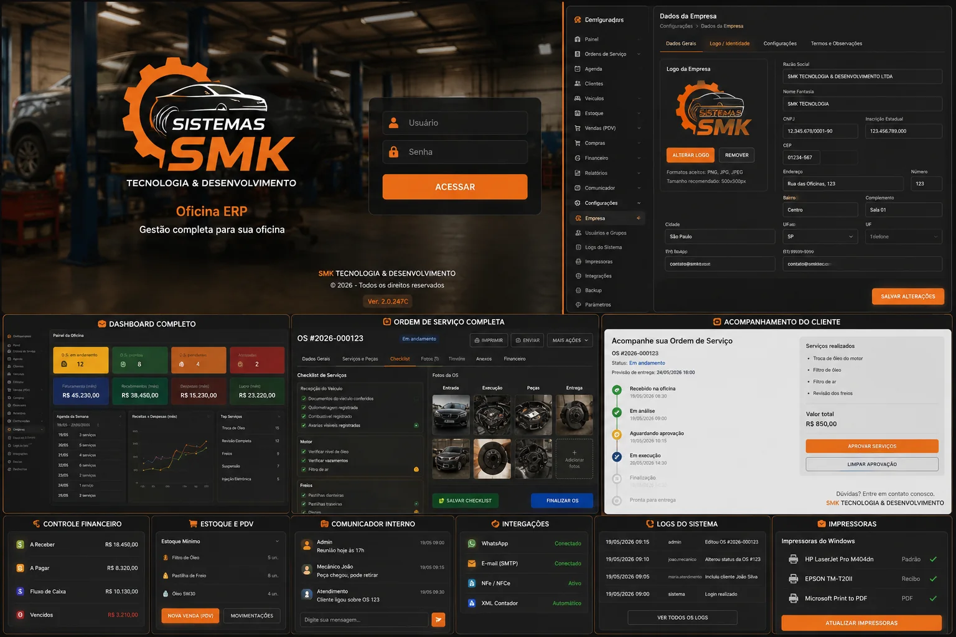Screen dimensions: 956x637
Task: Click the Digite sua mensagem input
Action: 364,620
